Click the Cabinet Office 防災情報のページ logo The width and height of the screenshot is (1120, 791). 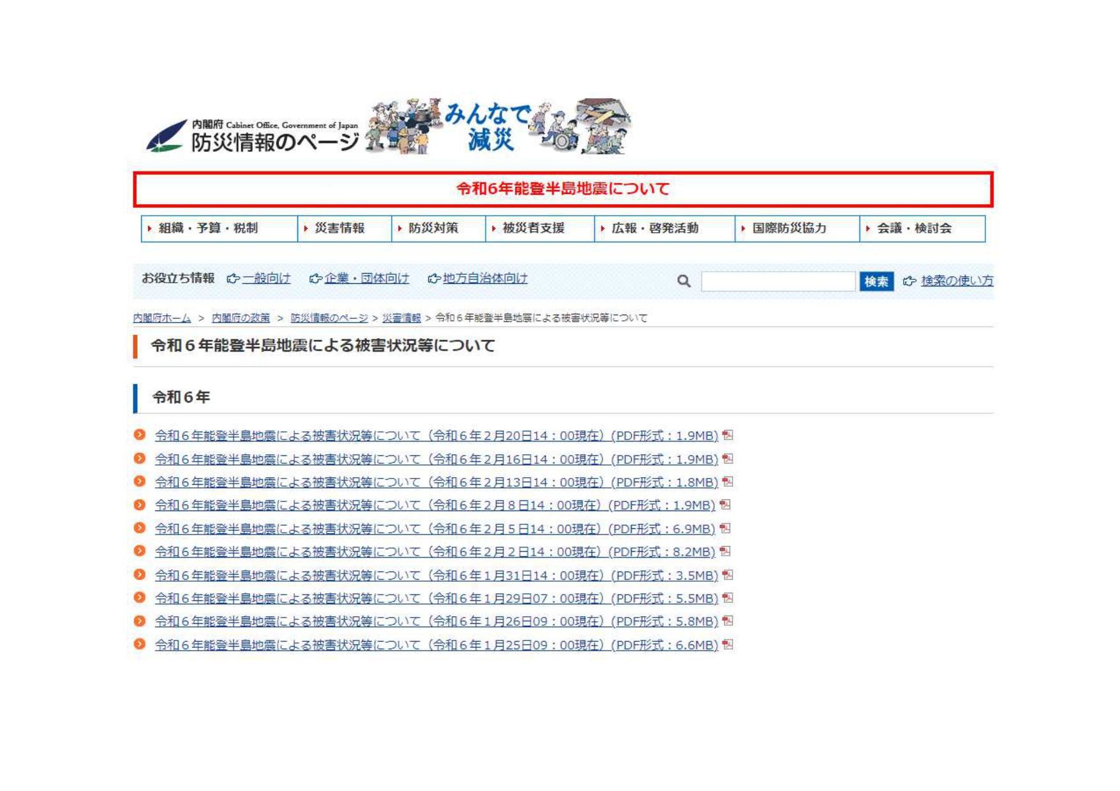click(253, 136)
